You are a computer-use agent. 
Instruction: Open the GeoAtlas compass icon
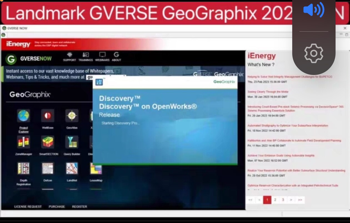pos(72,116)
